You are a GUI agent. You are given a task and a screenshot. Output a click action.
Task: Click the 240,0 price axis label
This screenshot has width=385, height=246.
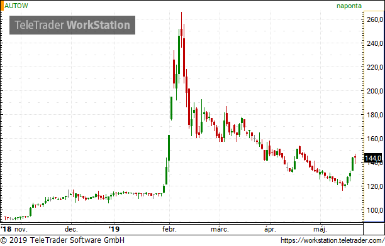(375, 43)
